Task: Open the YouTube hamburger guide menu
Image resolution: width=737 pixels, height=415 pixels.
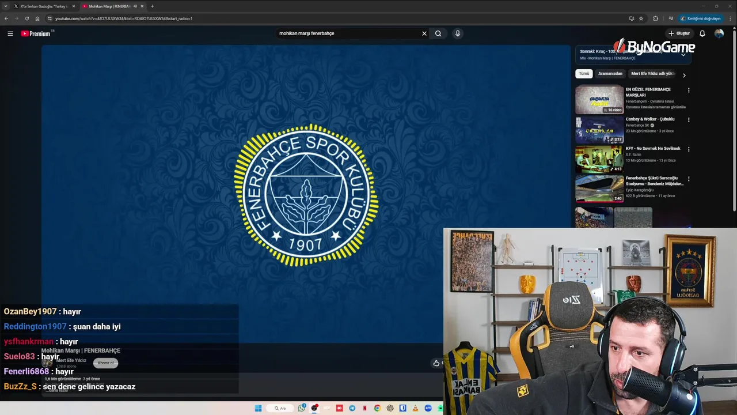Action: tap(10, 33)
